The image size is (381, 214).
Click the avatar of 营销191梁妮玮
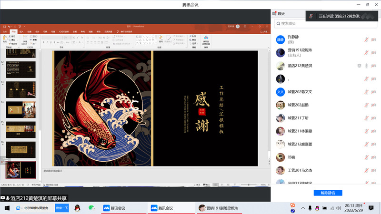281,52
